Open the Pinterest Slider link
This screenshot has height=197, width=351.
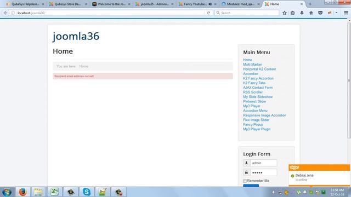coord(254,101)
